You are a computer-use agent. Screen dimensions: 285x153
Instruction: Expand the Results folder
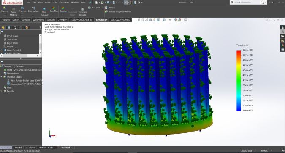click(2, 91)
